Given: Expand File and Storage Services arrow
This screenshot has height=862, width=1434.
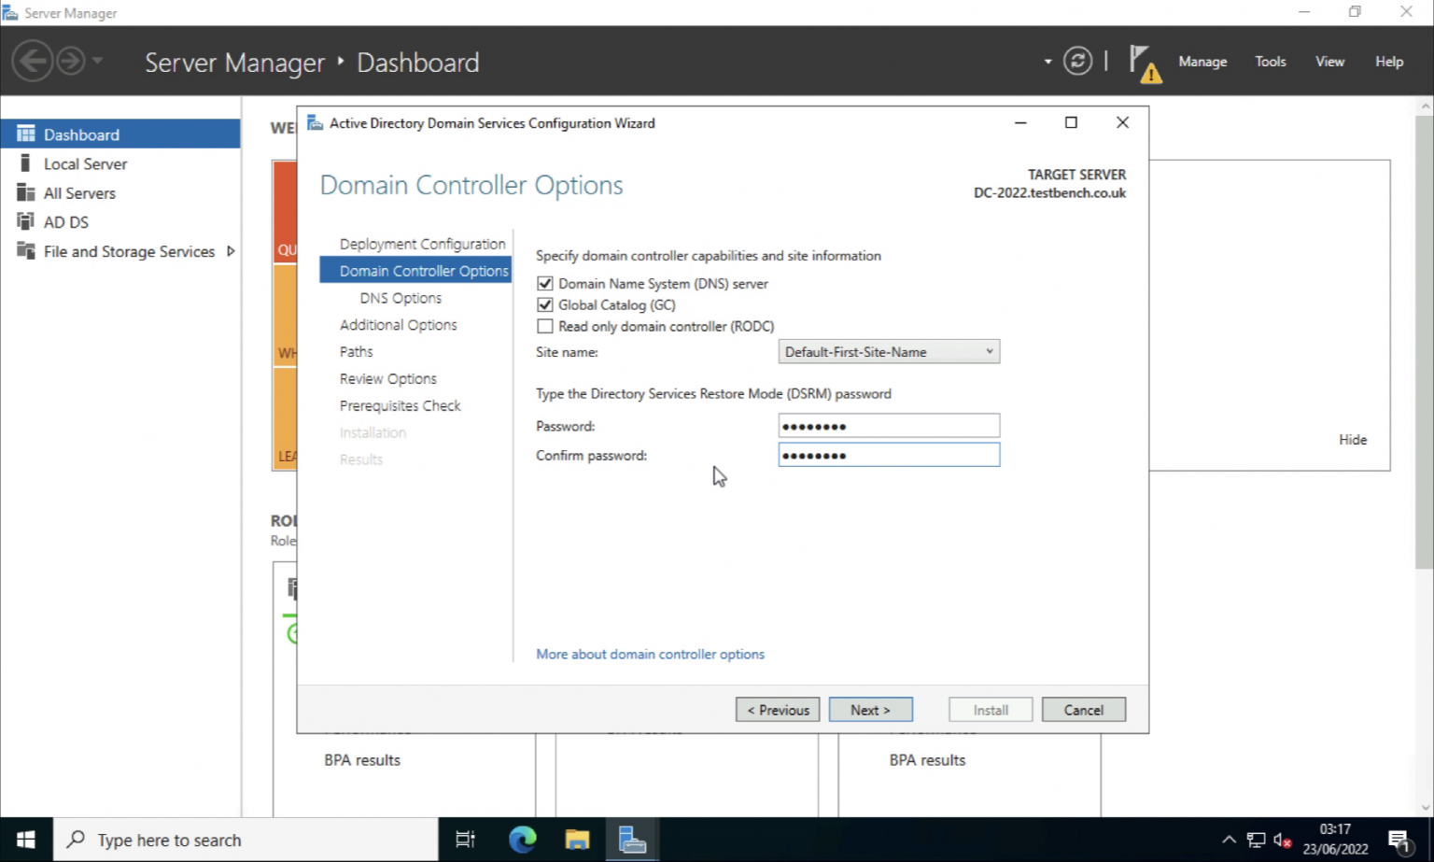Looking at the screenshot, I should (x=231, y=251).
